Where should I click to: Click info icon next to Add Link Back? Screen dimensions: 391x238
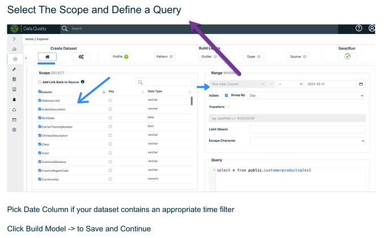tap(83, 81)
